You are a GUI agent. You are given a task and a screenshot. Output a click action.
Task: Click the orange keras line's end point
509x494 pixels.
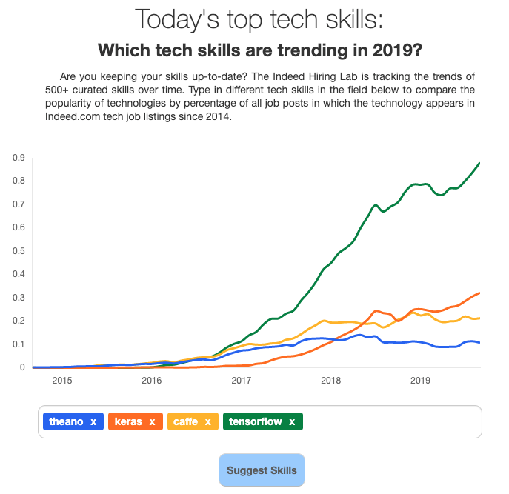[479, 293]
